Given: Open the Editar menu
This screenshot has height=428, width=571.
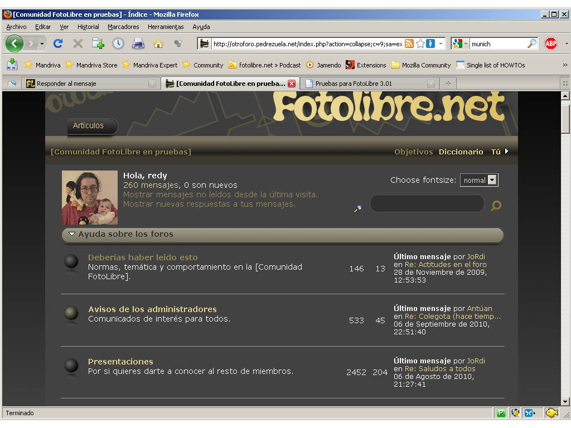Looking at the screenshot, I should [x=43, y=27].
